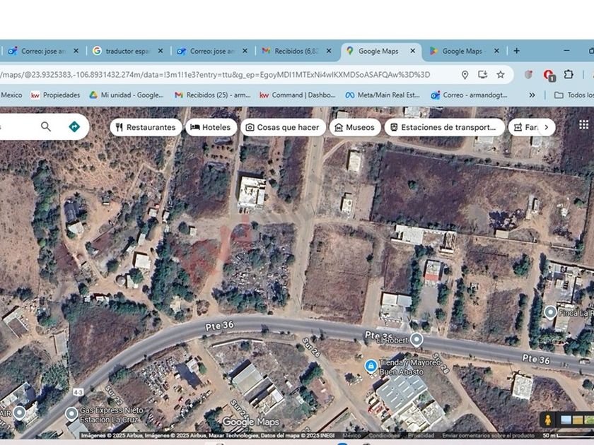Viewport: 594px width, 445px height.
Task: Filter map by 'Hoteles' chip
Action: (x=211, y=127)
